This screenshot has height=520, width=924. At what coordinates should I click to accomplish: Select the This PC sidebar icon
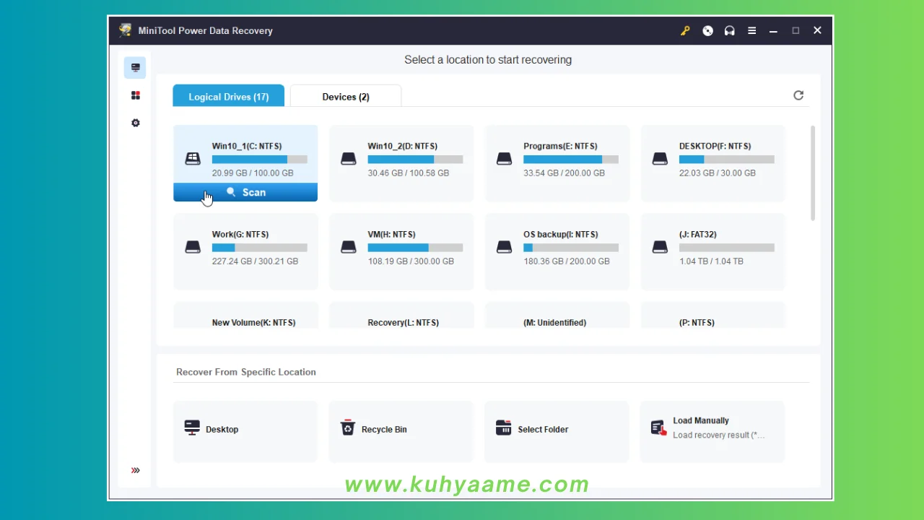(x=135, y=68)
